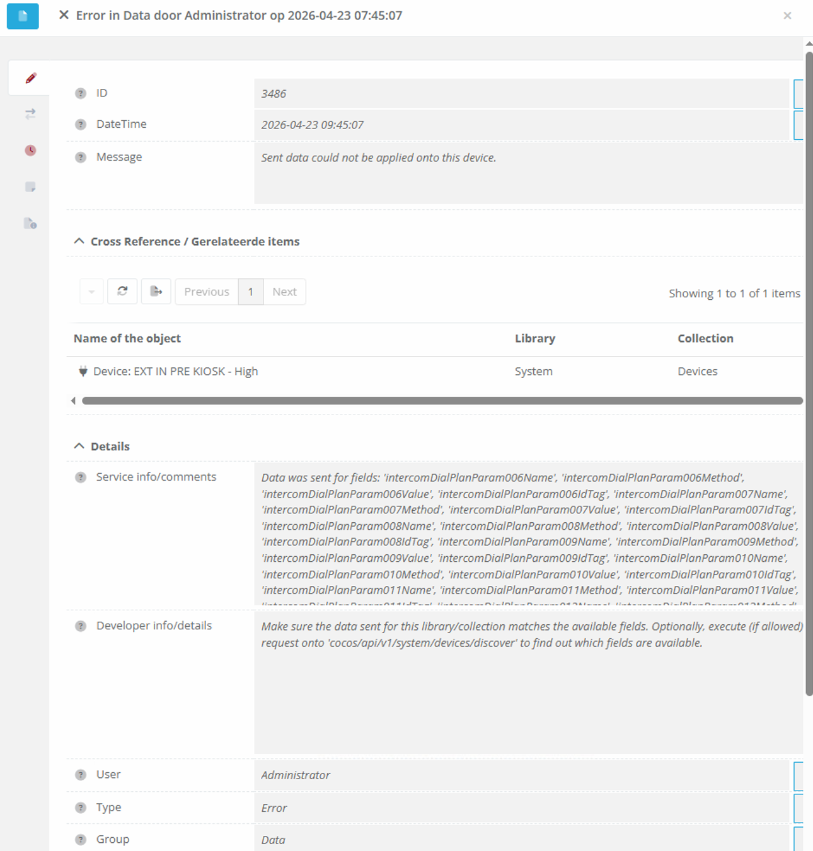The height and width of the screenshot is (851, 813).
Task: Sort by Library column header
Action: pos(534,338)
